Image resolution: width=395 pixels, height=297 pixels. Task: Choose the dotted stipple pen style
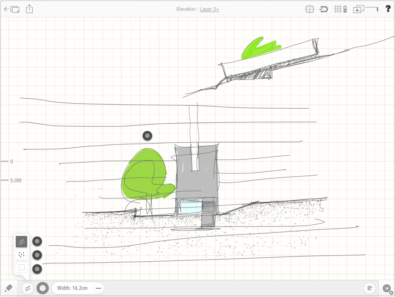tap(22, 255)
